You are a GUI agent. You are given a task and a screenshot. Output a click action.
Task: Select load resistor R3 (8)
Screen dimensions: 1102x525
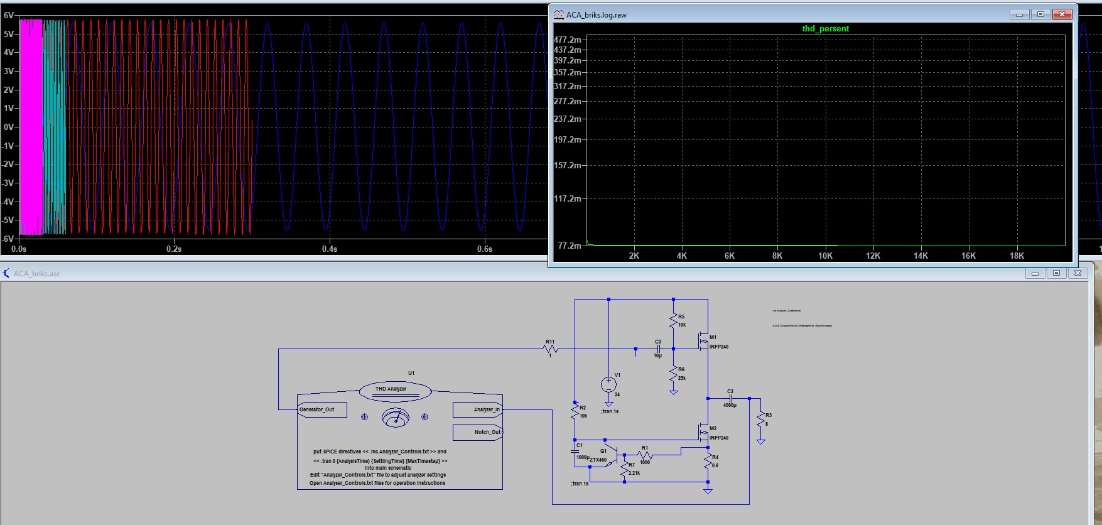pyautogui.click(x=760, y=419)
